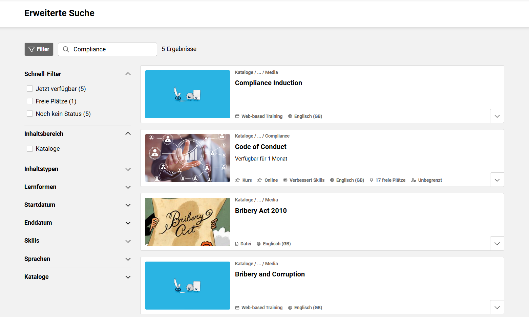529x317 pixels.
Task: Click the Verbessert Skills icon
Action: [x=285, y=180]
